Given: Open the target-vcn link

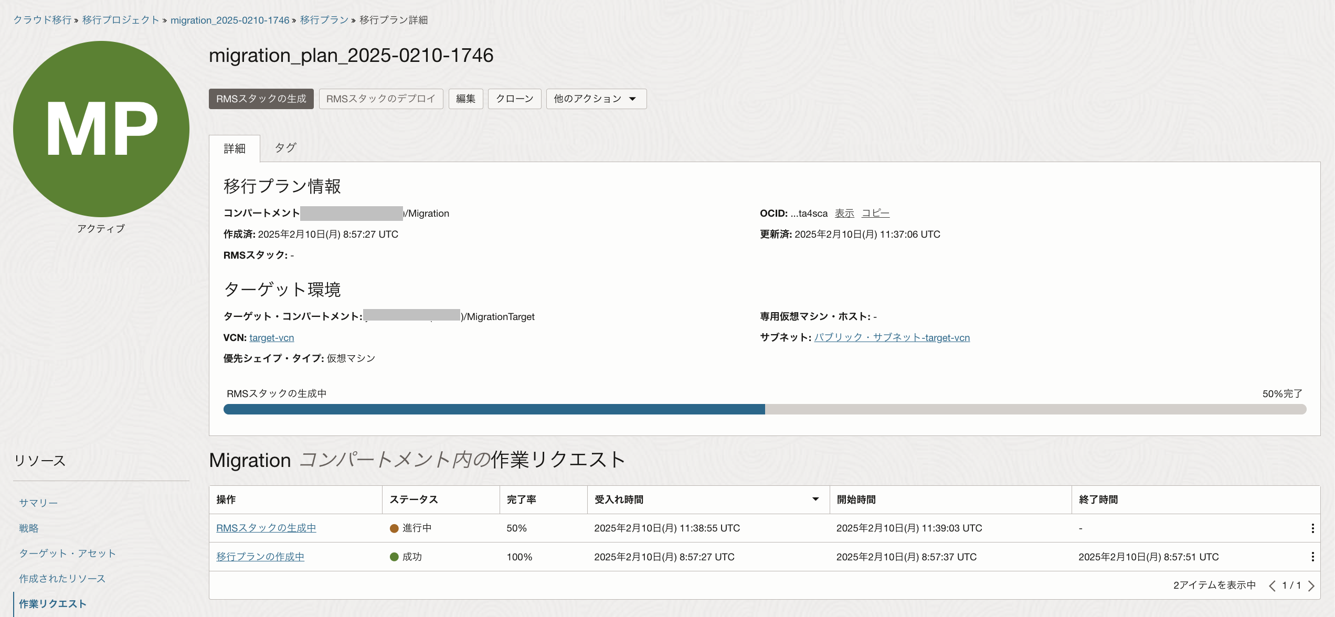Looking at the screenshot, I should pos(271,337).
